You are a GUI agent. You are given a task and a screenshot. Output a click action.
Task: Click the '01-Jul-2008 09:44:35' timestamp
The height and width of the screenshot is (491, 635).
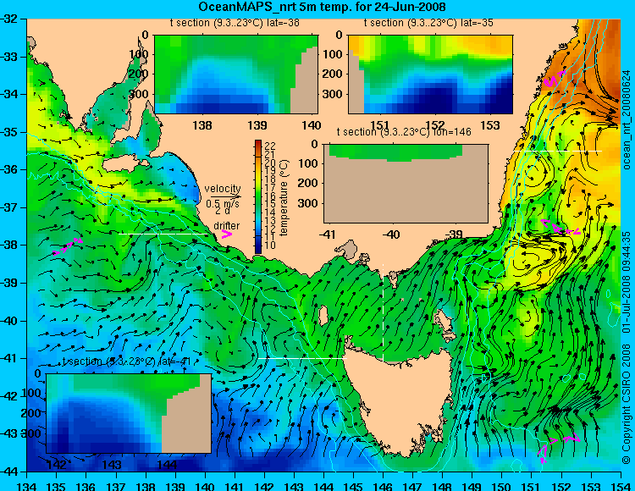pyautogui.click(x=627, y=282)
